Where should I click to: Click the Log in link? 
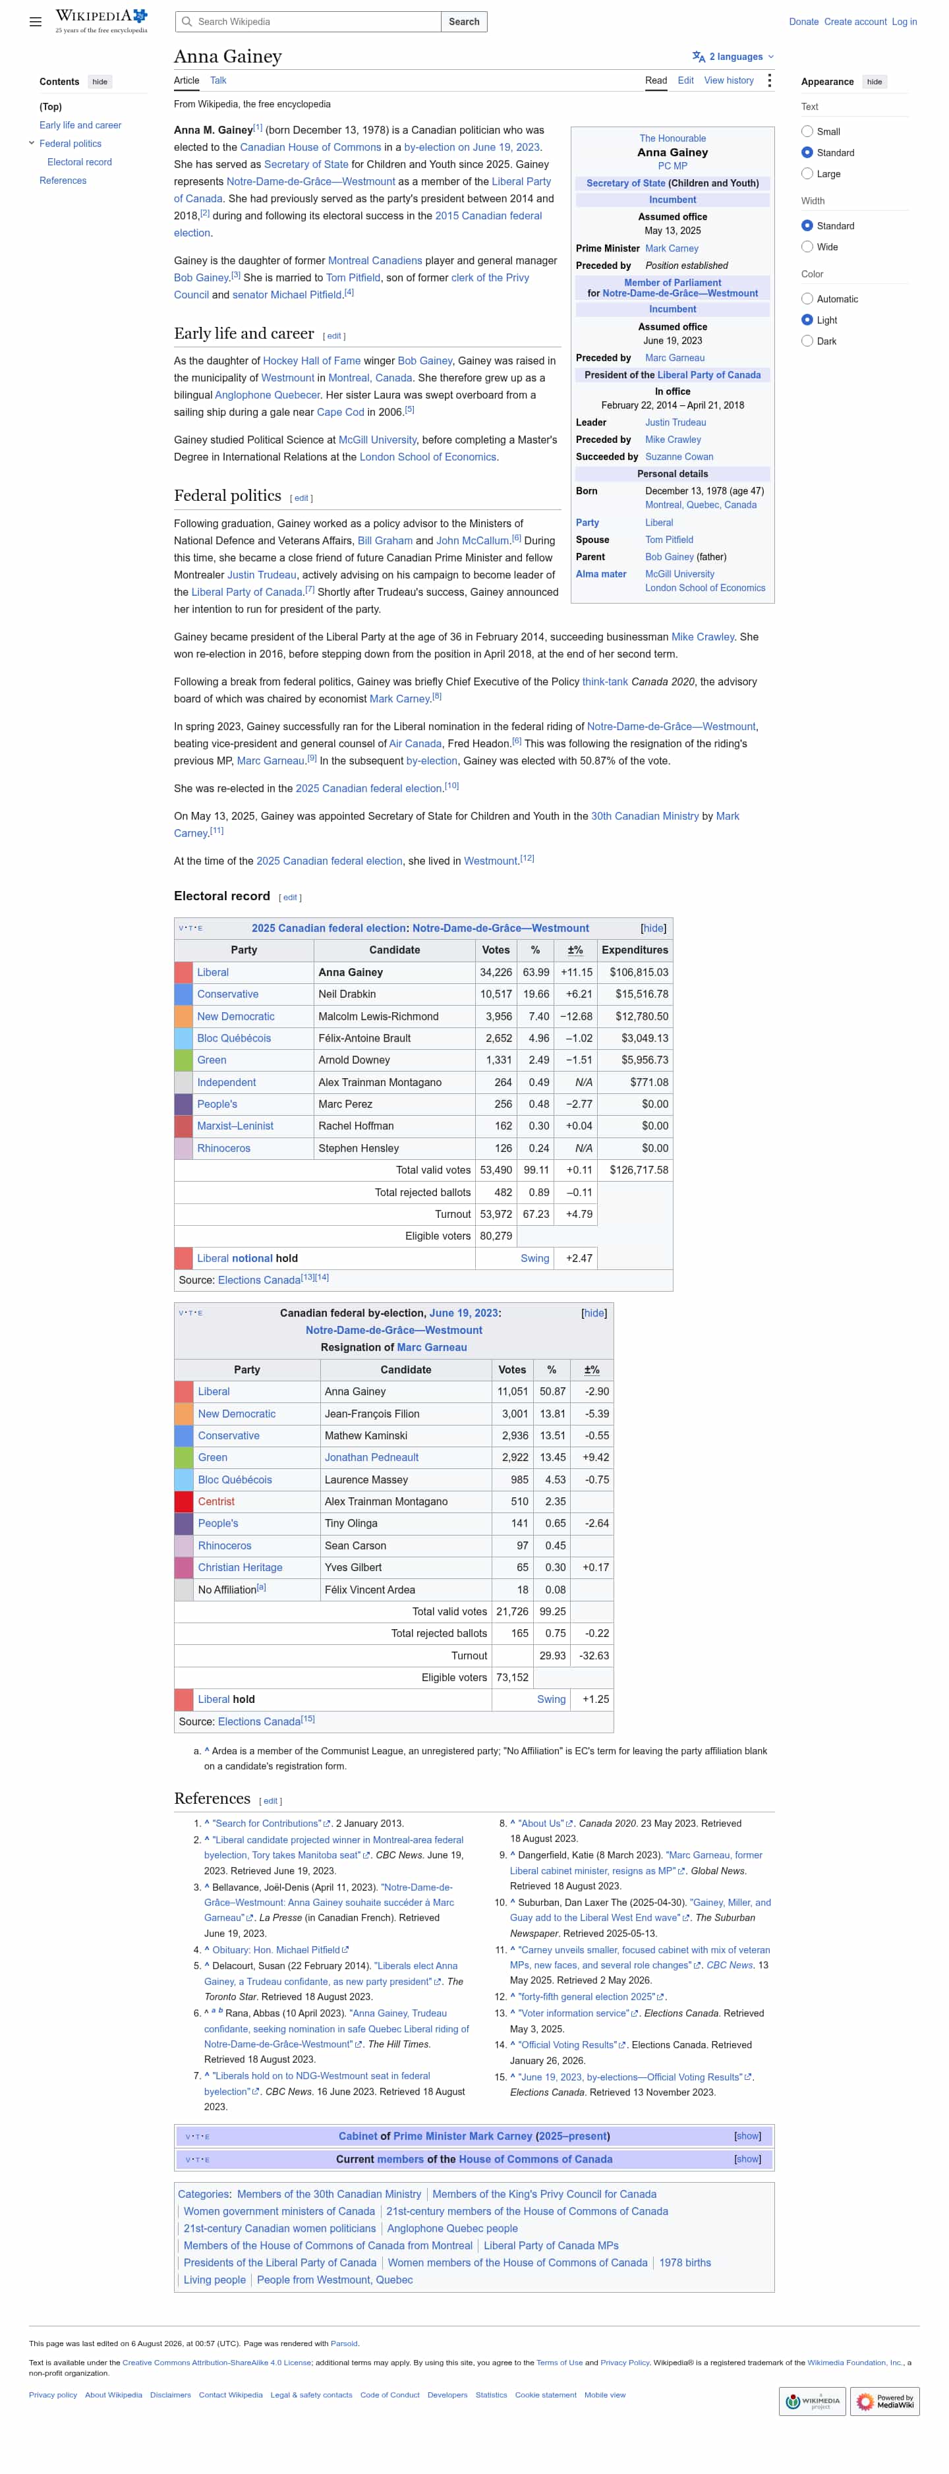[904, 21]
